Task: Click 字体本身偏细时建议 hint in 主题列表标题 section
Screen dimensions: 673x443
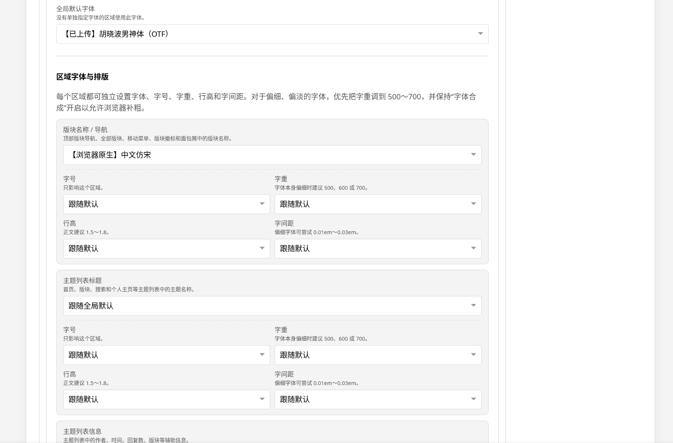Action: [322, 338]
